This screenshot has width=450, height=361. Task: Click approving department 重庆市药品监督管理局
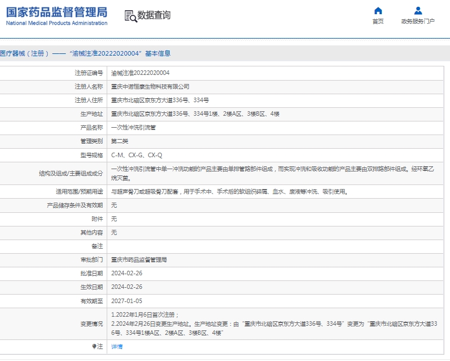[x=139, y=260]
